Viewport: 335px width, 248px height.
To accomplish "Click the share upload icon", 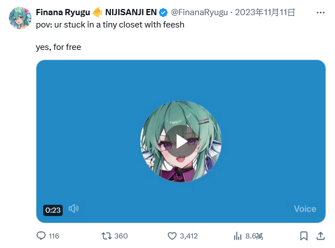I will point(320,236).
